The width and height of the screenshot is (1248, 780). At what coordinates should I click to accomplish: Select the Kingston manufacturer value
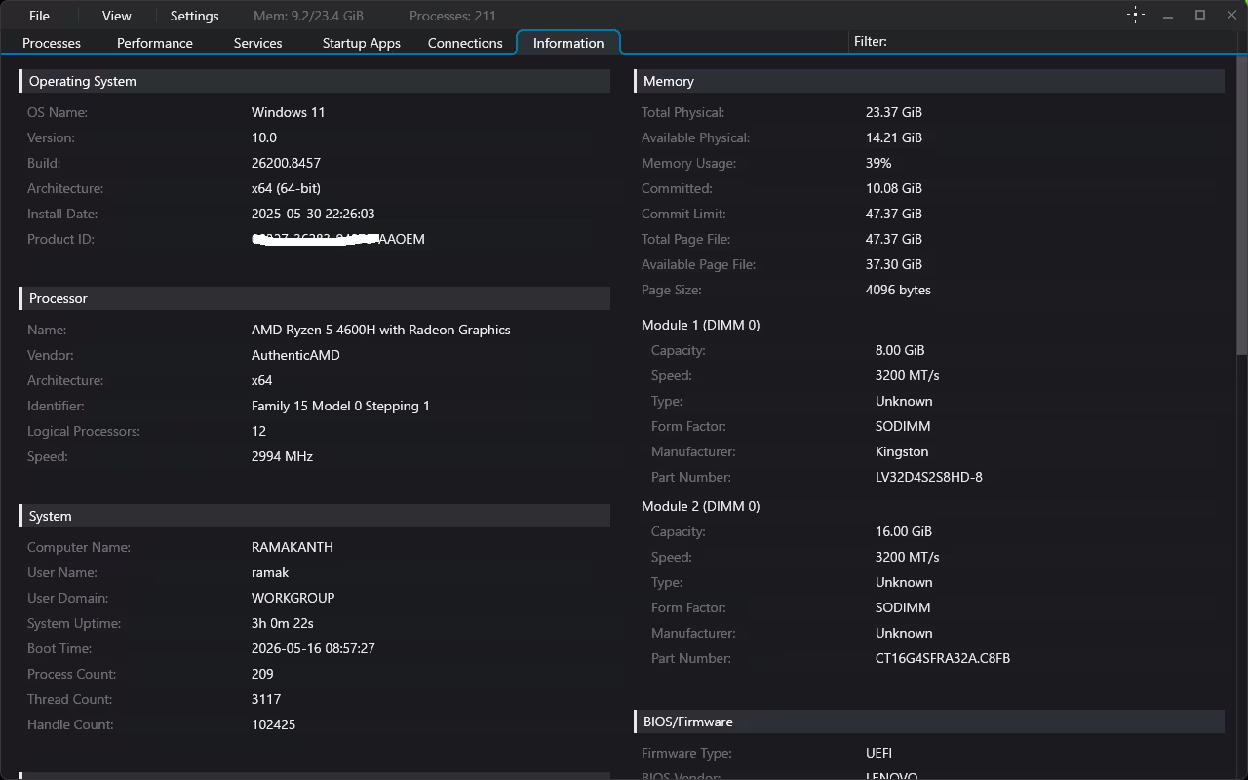tap(902, 451)
